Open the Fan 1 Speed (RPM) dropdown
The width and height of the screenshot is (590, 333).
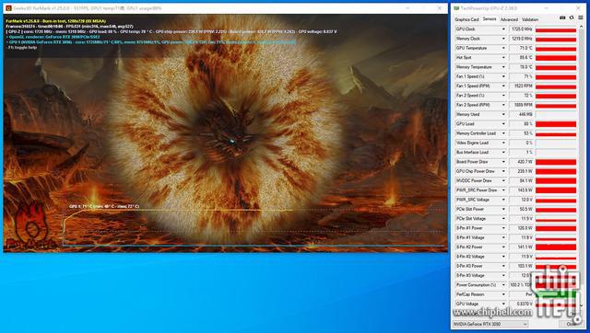503,86
